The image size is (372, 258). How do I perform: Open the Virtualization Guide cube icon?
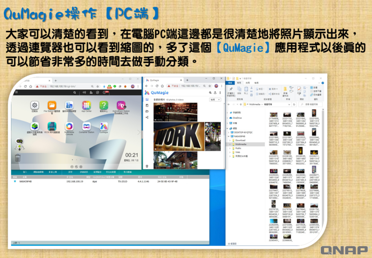[x=35, y=126]
